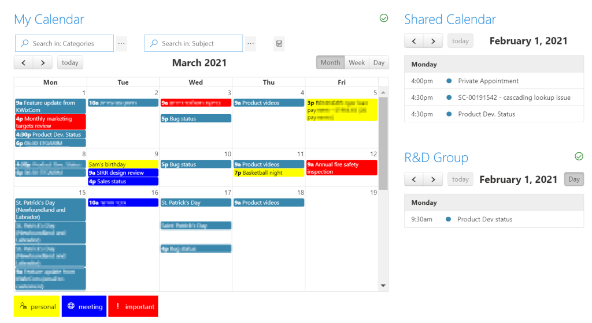This screenshot has height=323, width=592.
Task: Click the green checkmark next to My Calendar
Action: pyautogui.click(x=384, y=18)
